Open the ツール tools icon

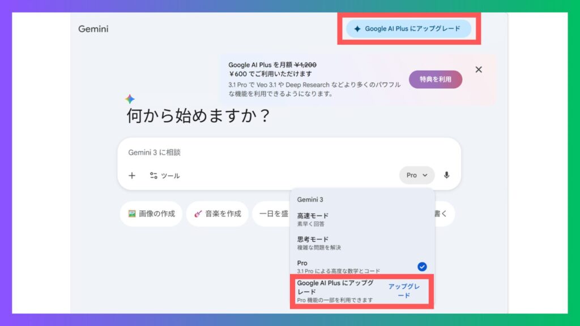[x=153, y=175]
